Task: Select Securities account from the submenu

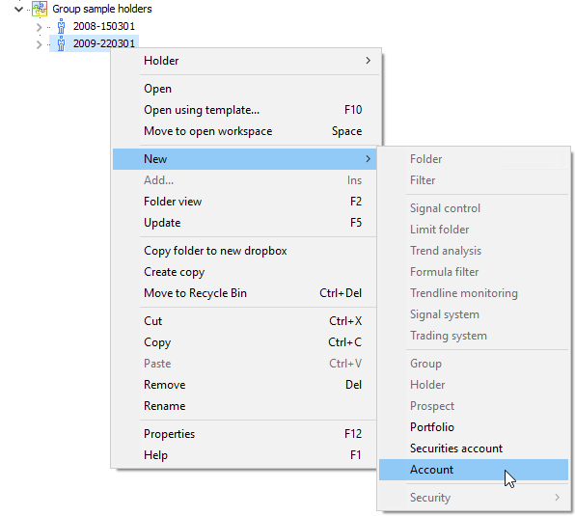Action: tap(474, 448)
